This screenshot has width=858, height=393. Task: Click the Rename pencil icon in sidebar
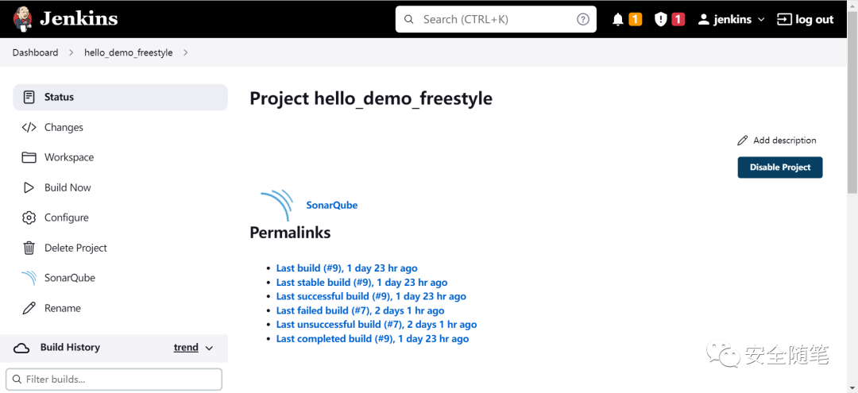(x=29, y=308)
